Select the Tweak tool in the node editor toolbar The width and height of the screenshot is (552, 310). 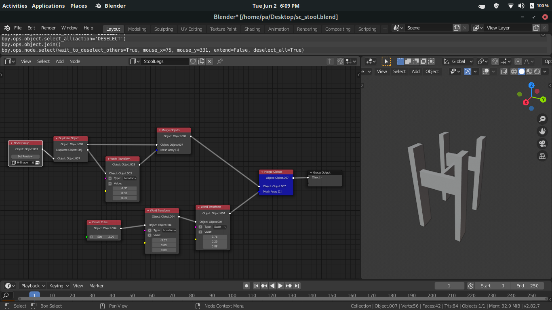(x=386, y=61)
